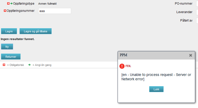
Task: Click the green 'Angi én gang' legend arrow
Action: click(x=30, y=65)
